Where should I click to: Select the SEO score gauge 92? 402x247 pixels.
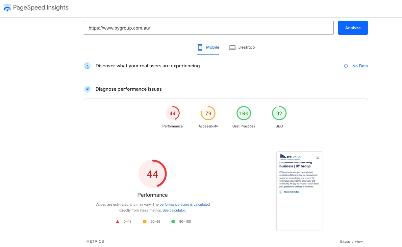(279, 114)
